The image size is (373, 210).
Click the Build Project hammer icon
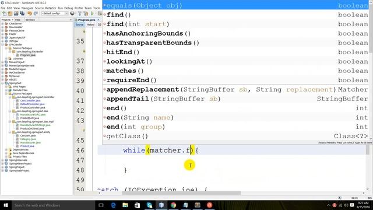80,13
